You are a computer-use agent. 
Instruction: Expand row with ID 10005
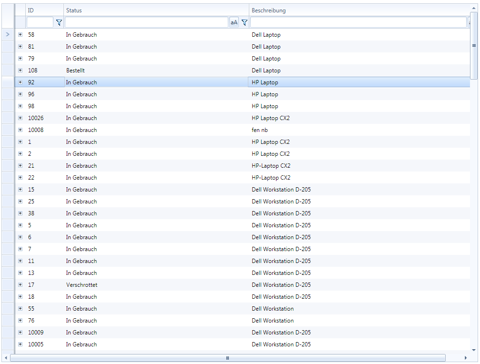pyautogui.click(x=20, y=344)
